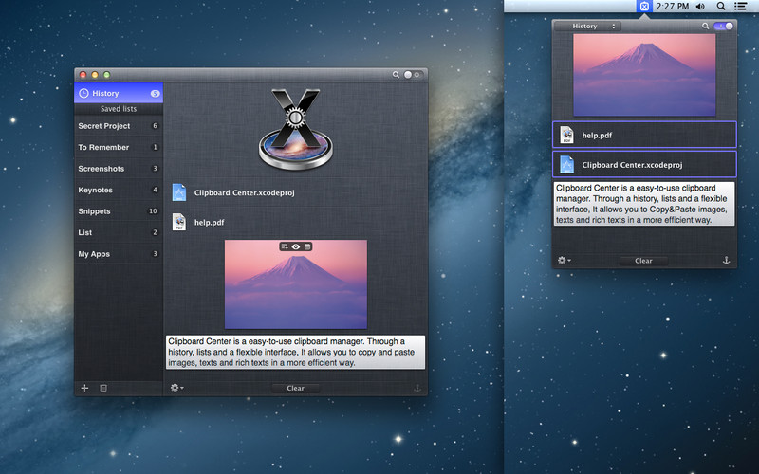This screenshot has width=759, height=474.
Task: Click the rightmost icon on image overlay
Action: pyautogui.click(x=307, y=246)
